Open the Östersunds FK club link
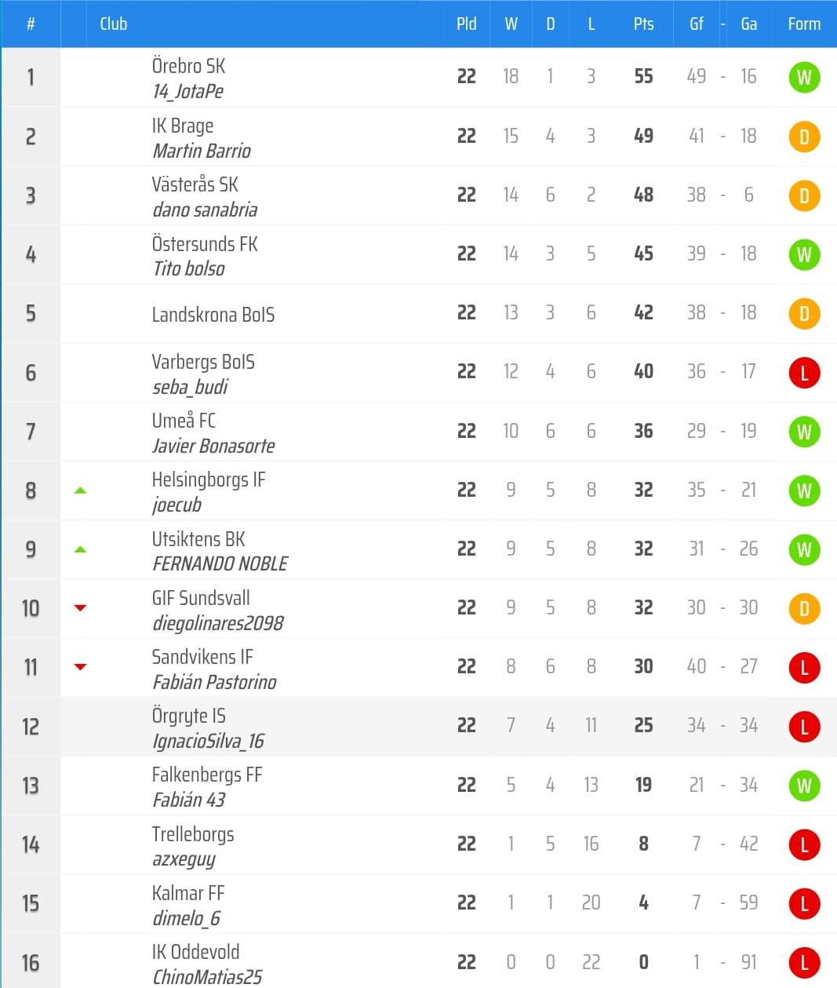Viewport: 837px width, 988px height. 205,244
